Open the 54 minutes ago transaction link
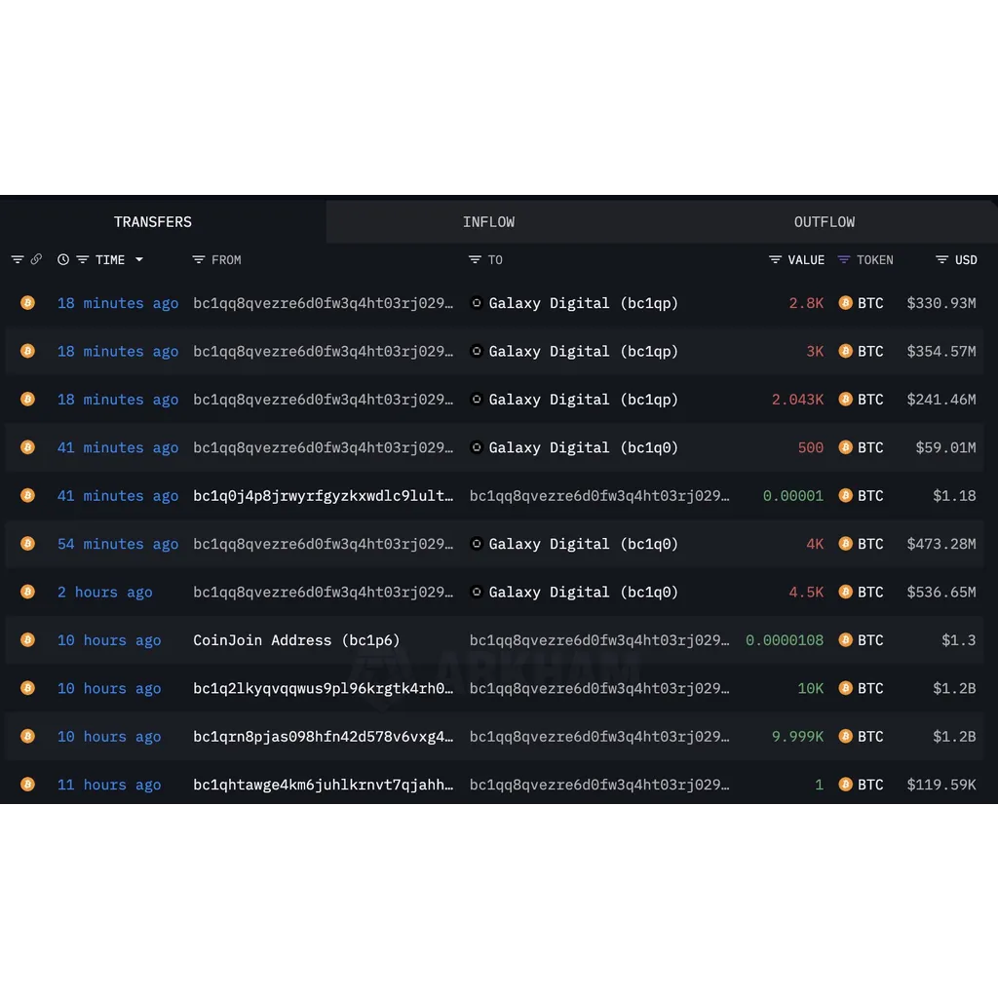Viewport: 998px width, 998px height. (x=118, y=544)
